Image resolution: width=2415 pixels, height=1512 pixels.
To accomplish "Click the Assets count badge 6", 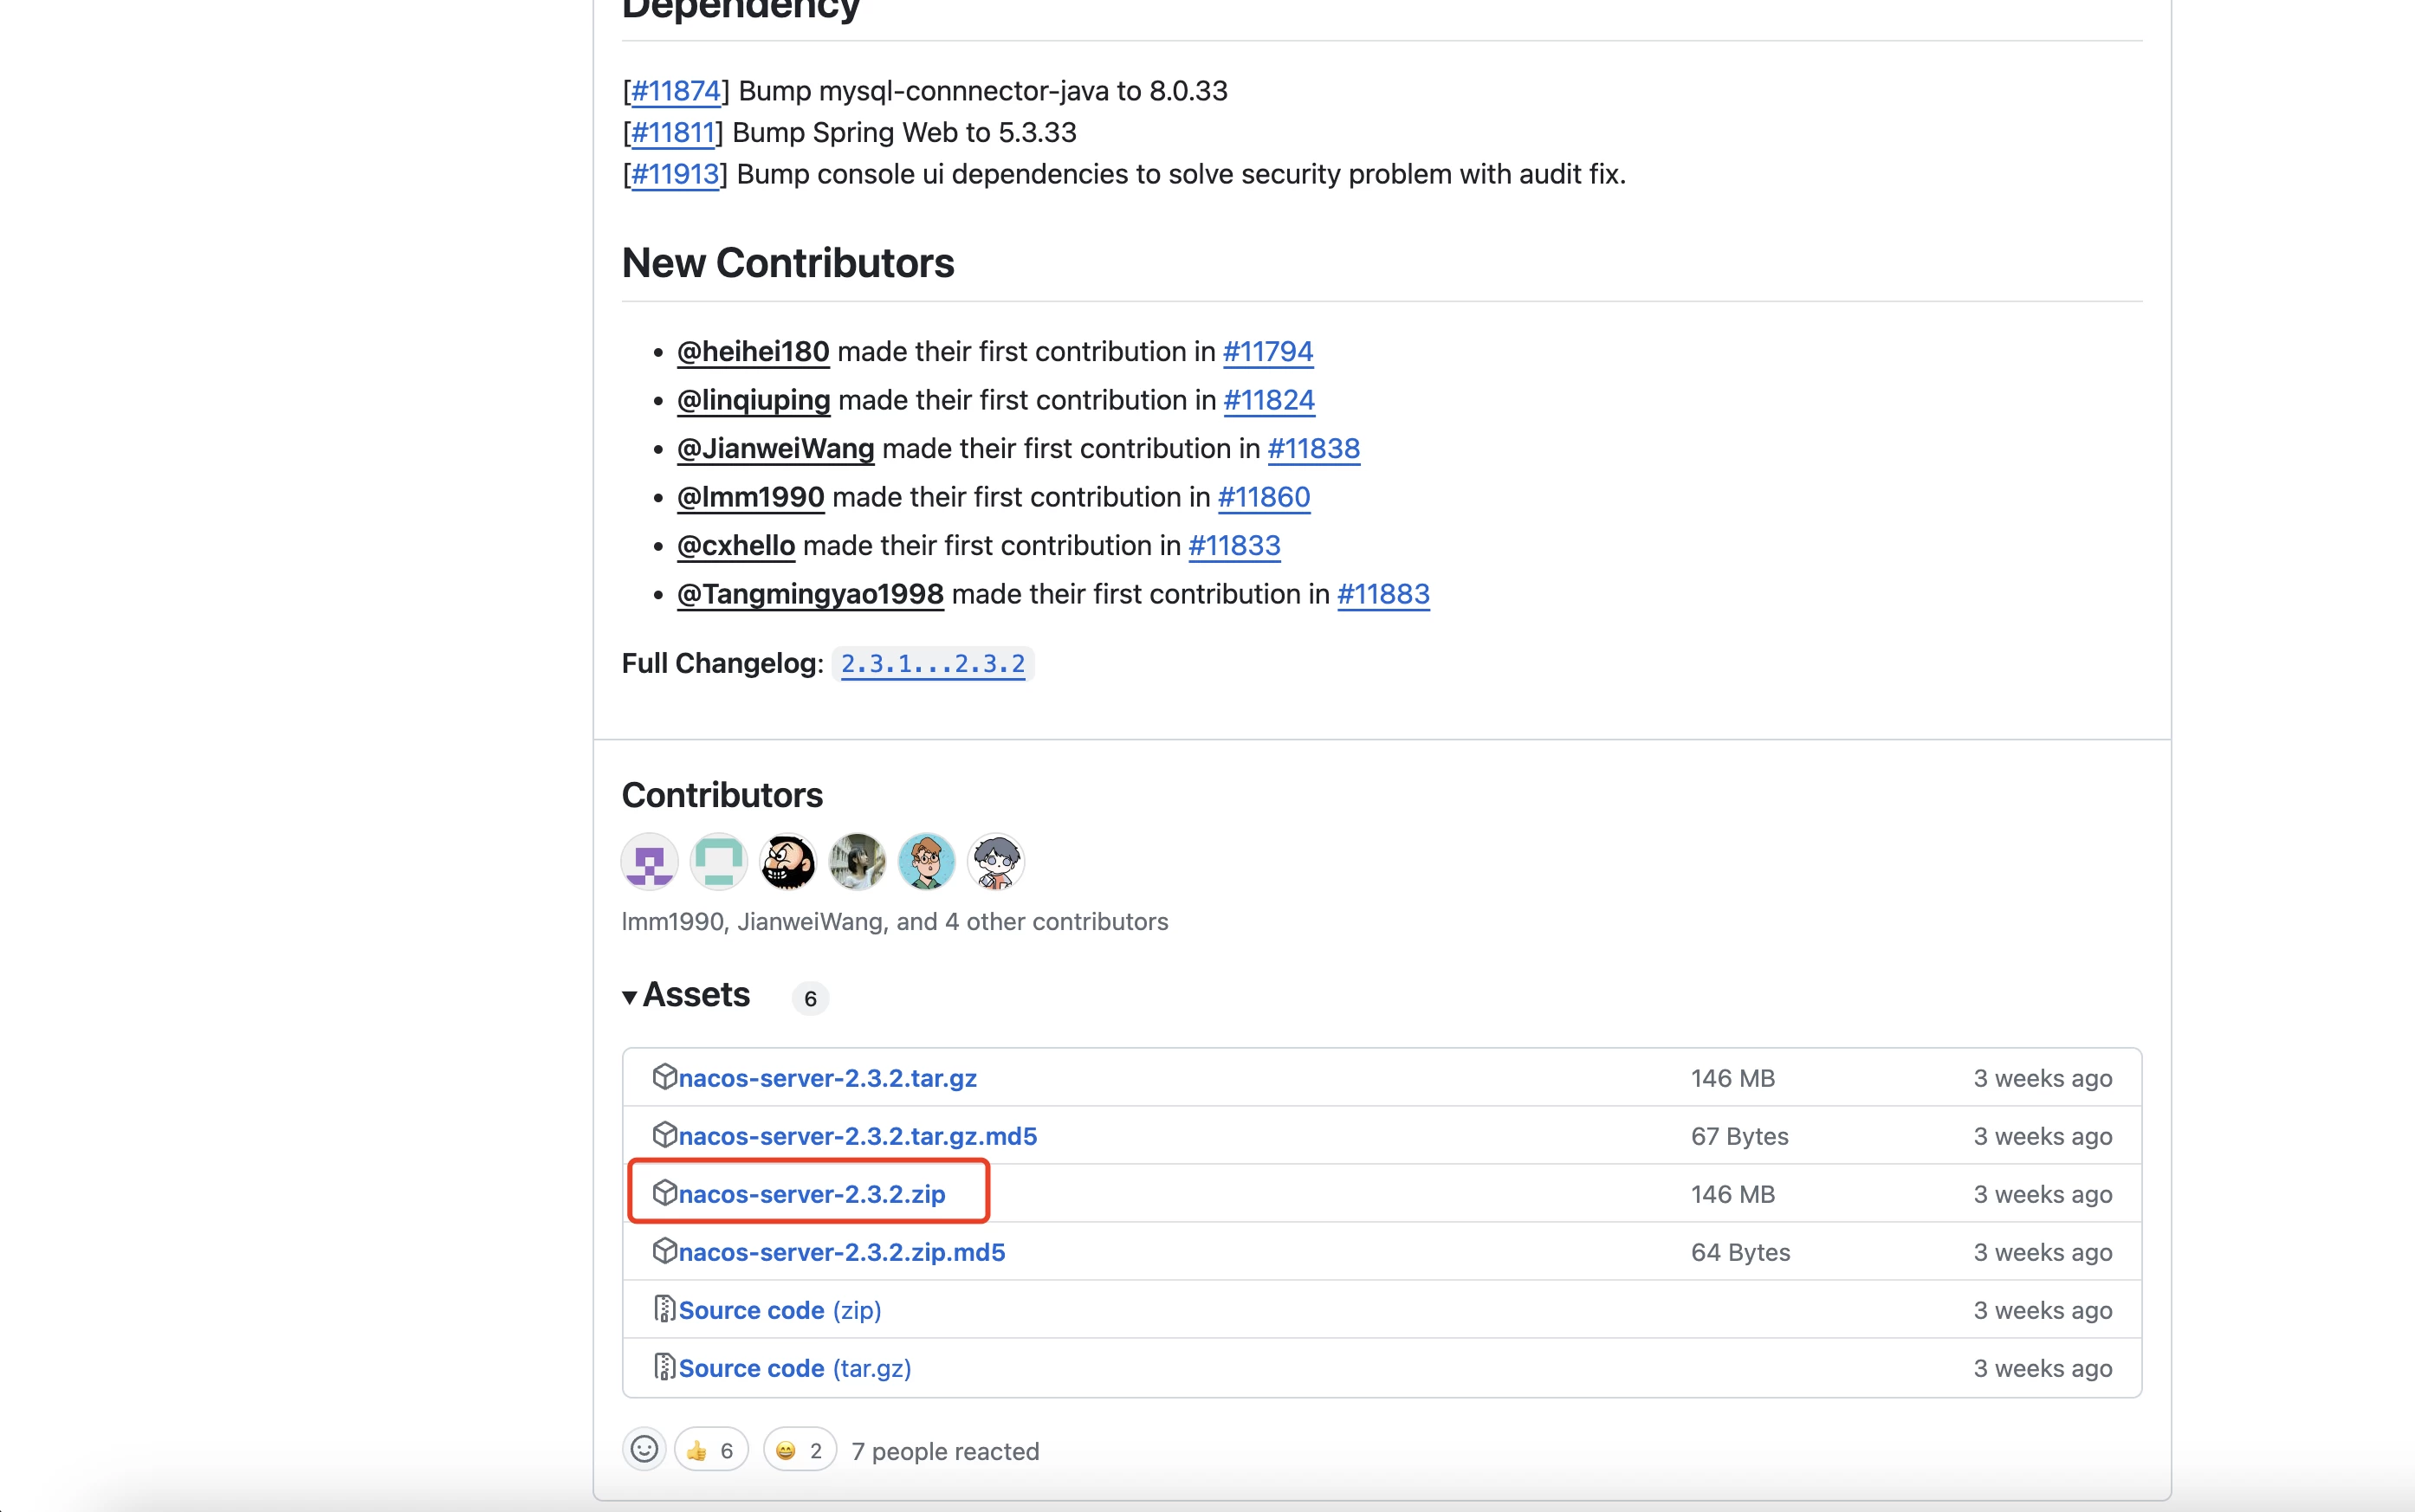I will tap(811, 998).
